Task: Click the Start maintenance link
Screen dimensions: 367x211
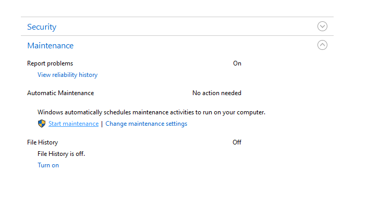Action: [74, 124]
